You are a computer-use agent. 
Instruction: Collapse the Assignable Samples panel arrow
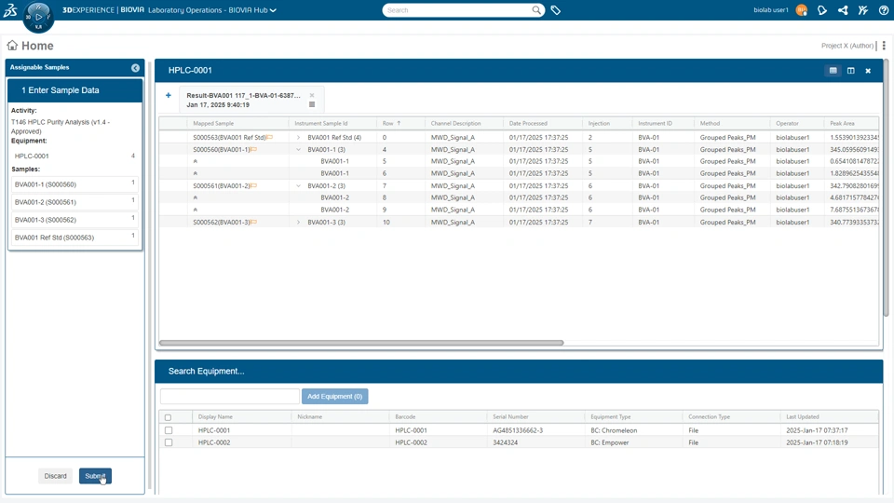pyautogui.click(x=135, y=68)
